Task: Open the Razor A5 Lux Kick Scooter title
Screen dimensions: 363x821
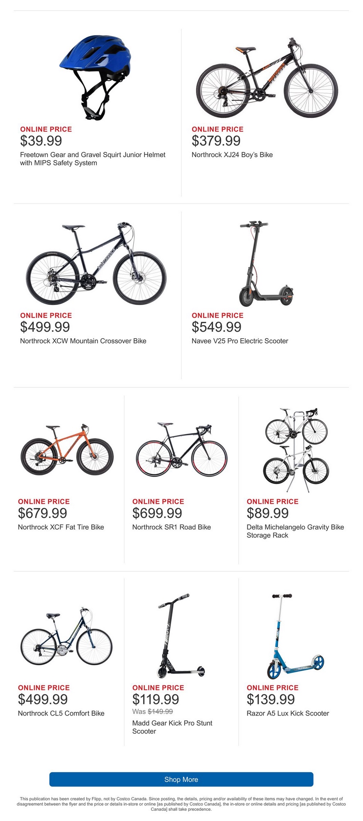Action: coord(288,713)
